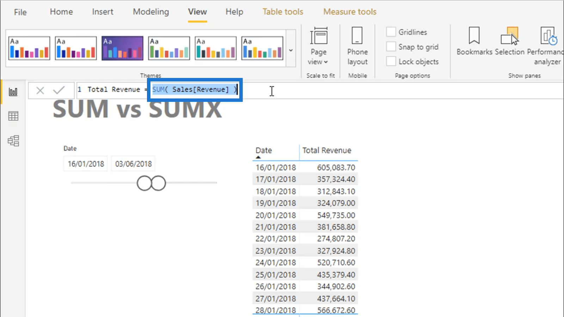This screenshot has width=564, height=317.
Task: Open the Model view relationships icon
Action: pyautogui.click(x=13, y=141)
